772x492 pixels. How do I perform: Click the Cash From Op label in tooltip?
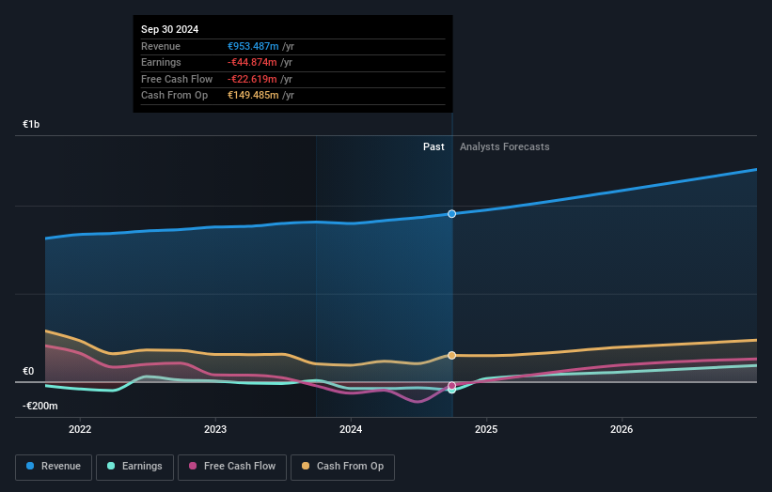pos(174,96)
